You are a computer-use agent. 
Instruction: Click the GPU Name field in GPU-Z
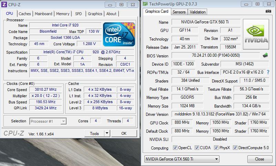pos(206,22)
